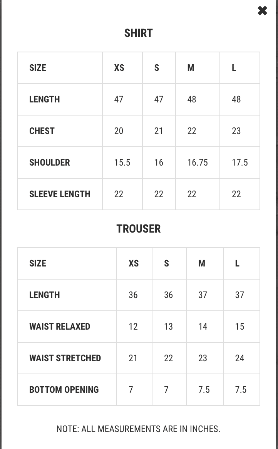
Task: Click the shirt CHEST row label
Action: coord(42,131)
